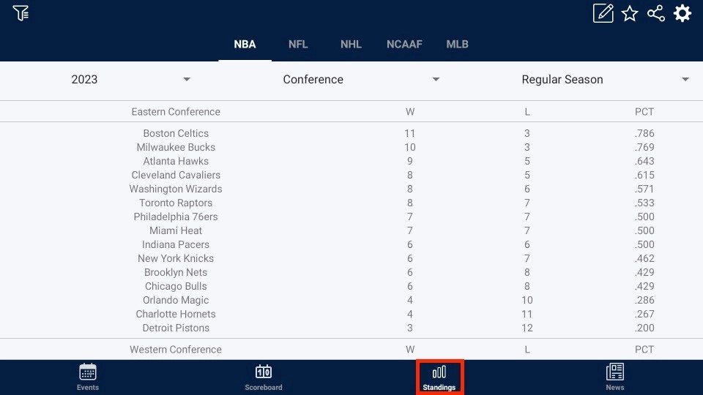Click Eastern Conference PCT column header
This screenshot has height=395, width=703.
tap(644, 111)
